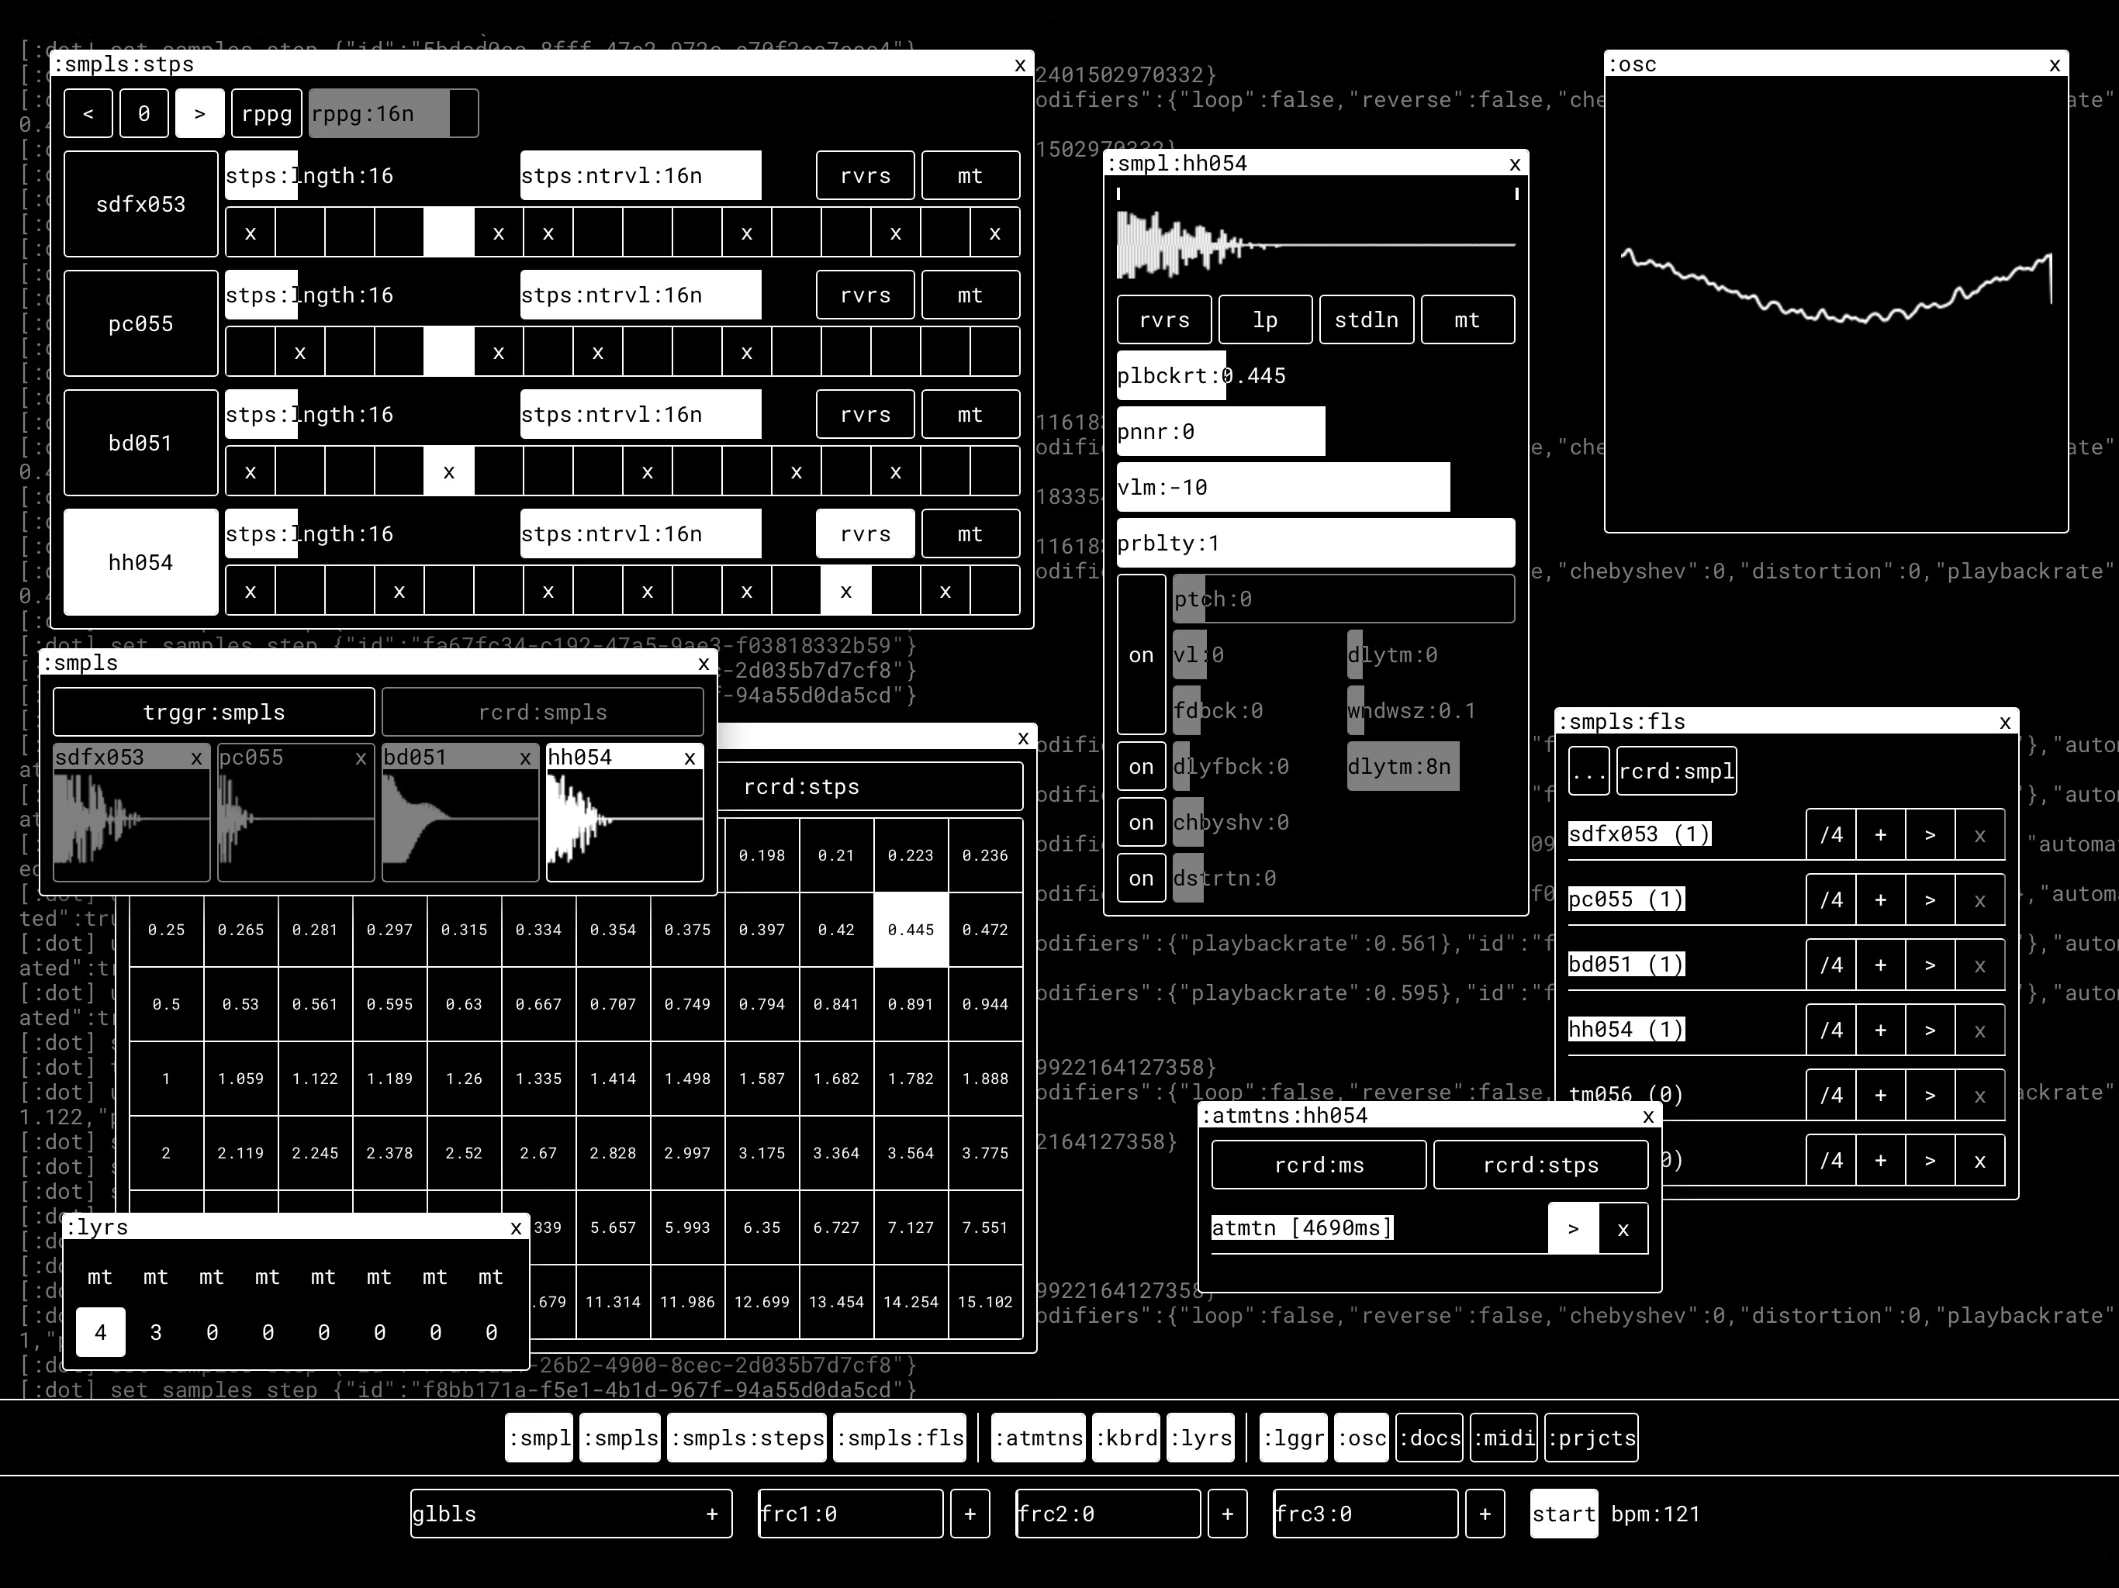The width and height of the screenshot is (2119, 1588).
Task: Click the trggr:smpls button
Action: pyautogui.click(x=213, y=713)
